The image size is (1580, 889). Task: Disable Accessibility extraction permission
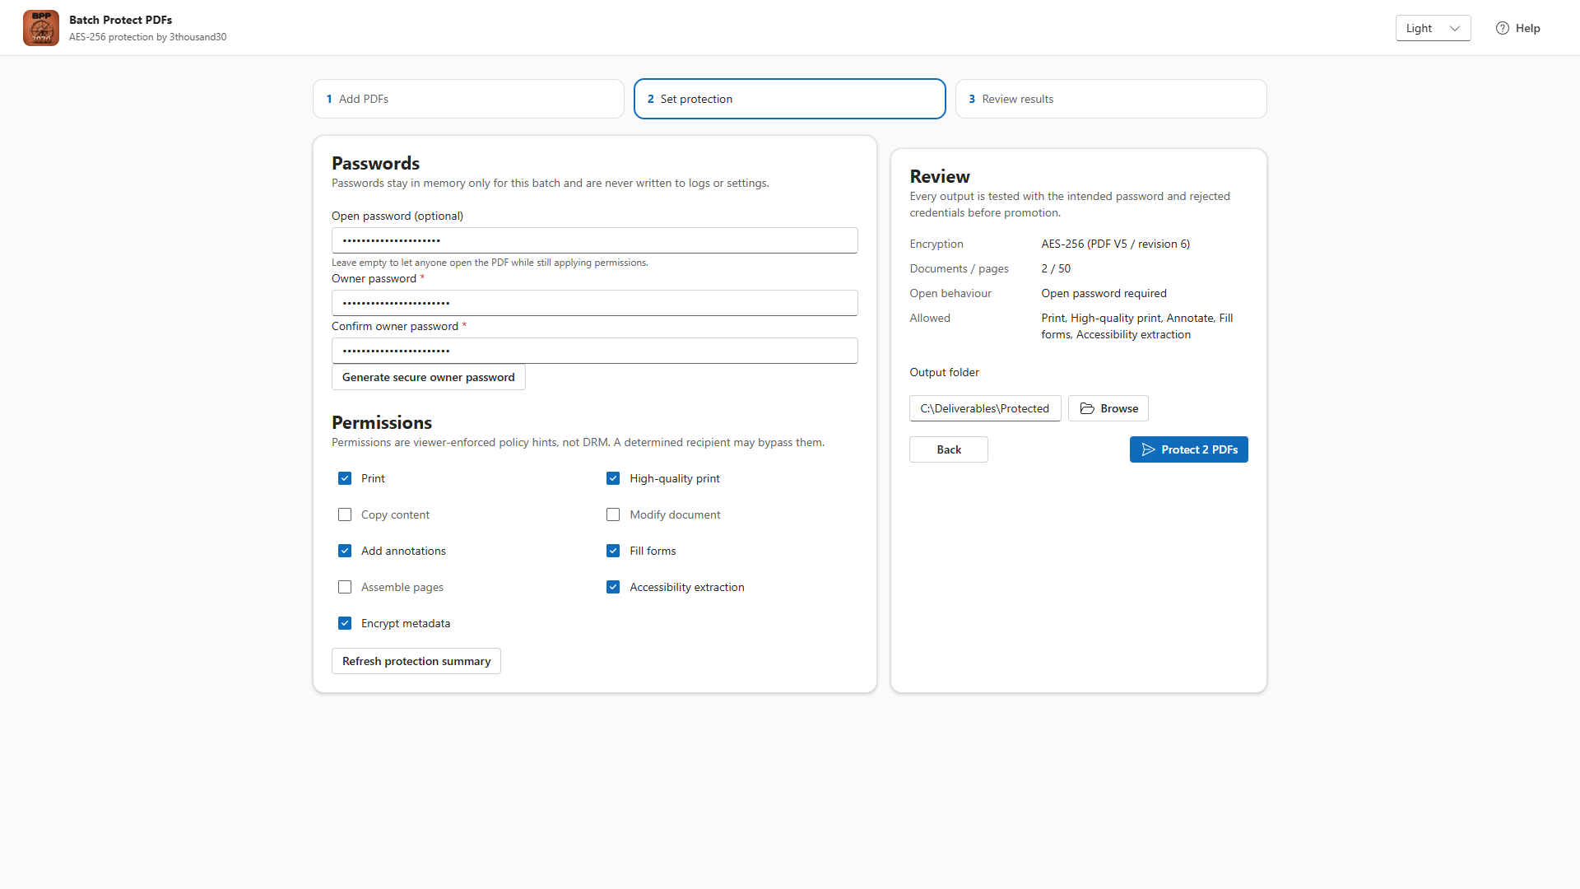[x=613, y=587]
